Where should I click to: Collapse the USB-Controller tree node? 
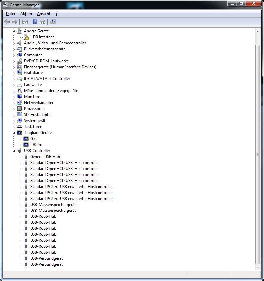coord(14,151)
